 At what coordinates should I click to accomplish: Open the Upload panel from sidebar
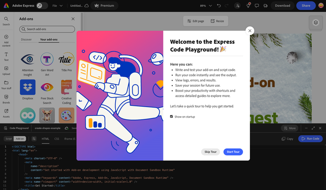click(x=6, y=70)
